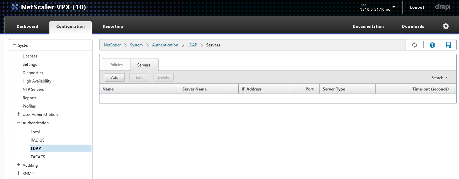Expand the SNMP node
Image resolution: width=459 pixels, height=179 pixels.
[19, 173]
